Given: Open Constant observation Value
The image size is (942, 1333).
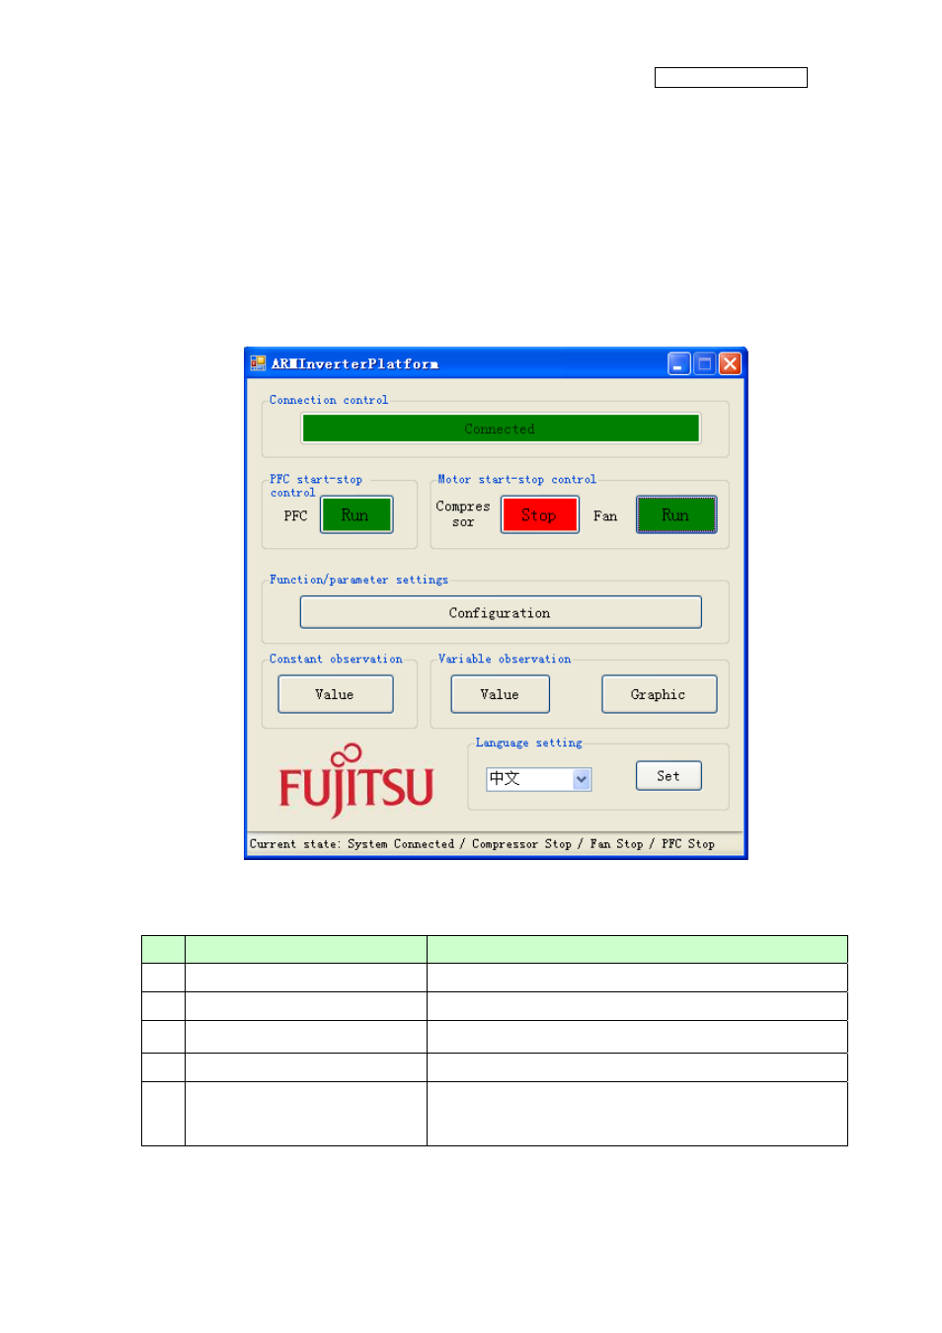Looking at the screenshot, I should click(335, 694).
